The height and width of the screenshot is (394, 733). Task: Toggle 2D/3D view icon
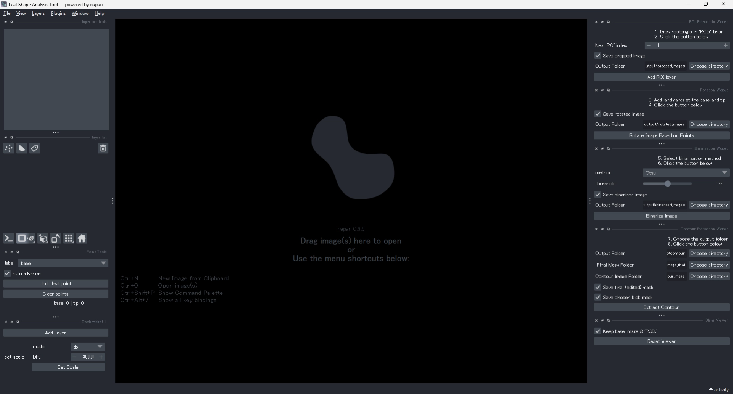coord(26,239)
